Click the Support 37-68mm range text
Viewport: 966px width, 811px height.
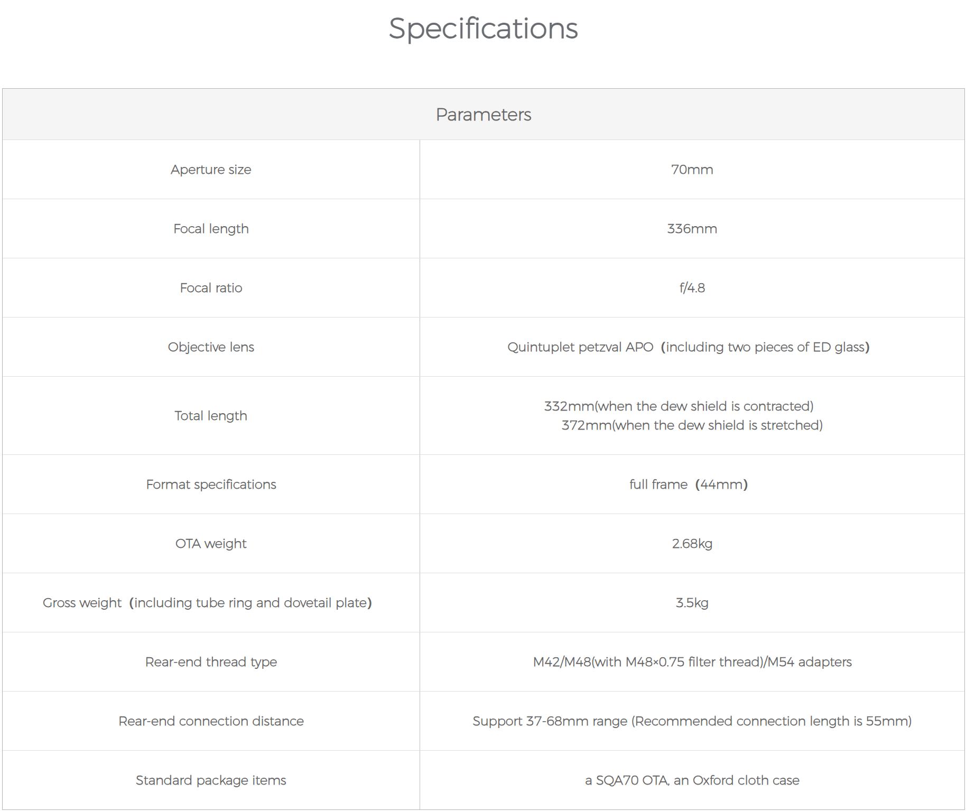pyautogui.click(x=692, y=721)
